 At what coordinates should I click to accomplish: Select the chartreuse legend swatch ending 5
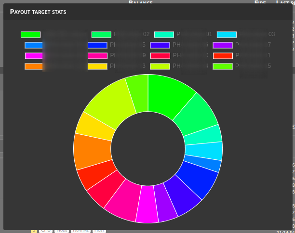coord(223,66)
